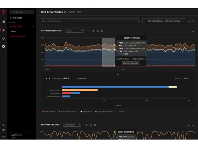The width and height of the screenshot is (198, 148).
Task: Click the help icon above collapse arrow
Action: tap(4, 130)
